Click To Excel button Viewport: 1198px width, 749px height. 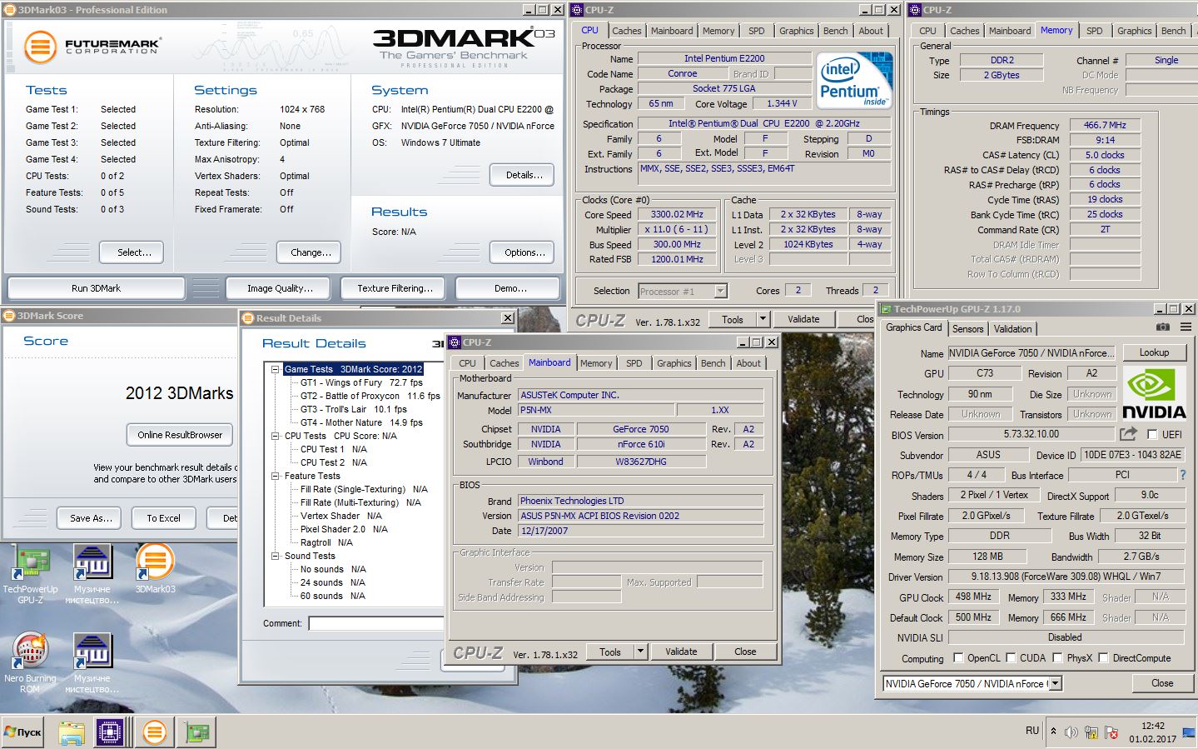(x=163, y=518)
